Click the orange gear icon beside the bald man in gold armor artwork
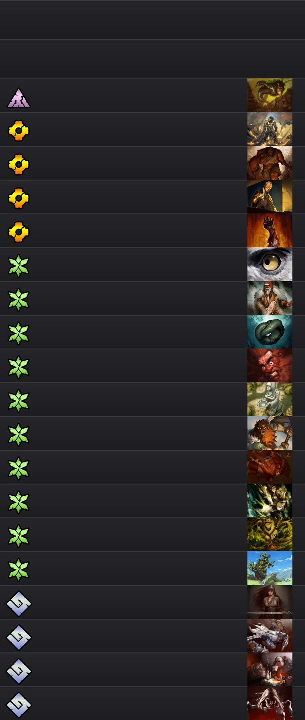Viewport: 305px width, 720px height. [18, 198]
